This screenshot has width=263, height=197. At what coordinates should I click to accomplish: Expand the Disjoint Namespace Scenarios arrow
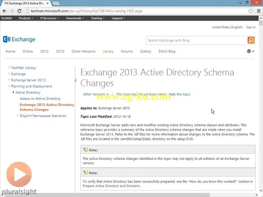tap(17, 115)
